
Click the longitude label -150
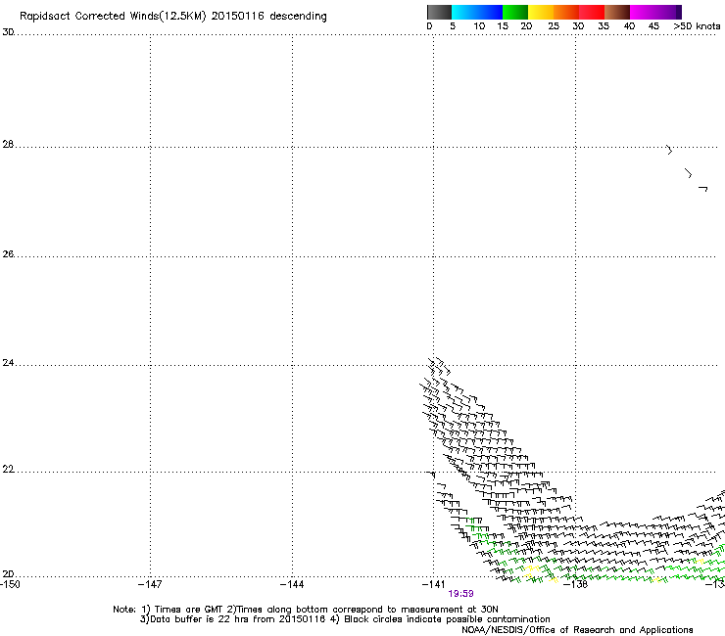pyautogui.click(x=10, y=584)
